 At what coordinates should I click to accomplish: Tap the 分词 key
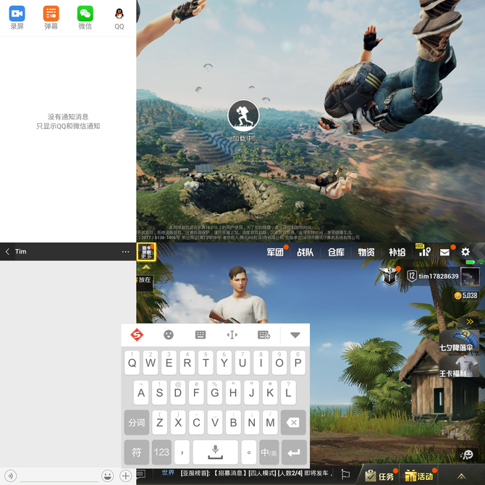point(137,423)
